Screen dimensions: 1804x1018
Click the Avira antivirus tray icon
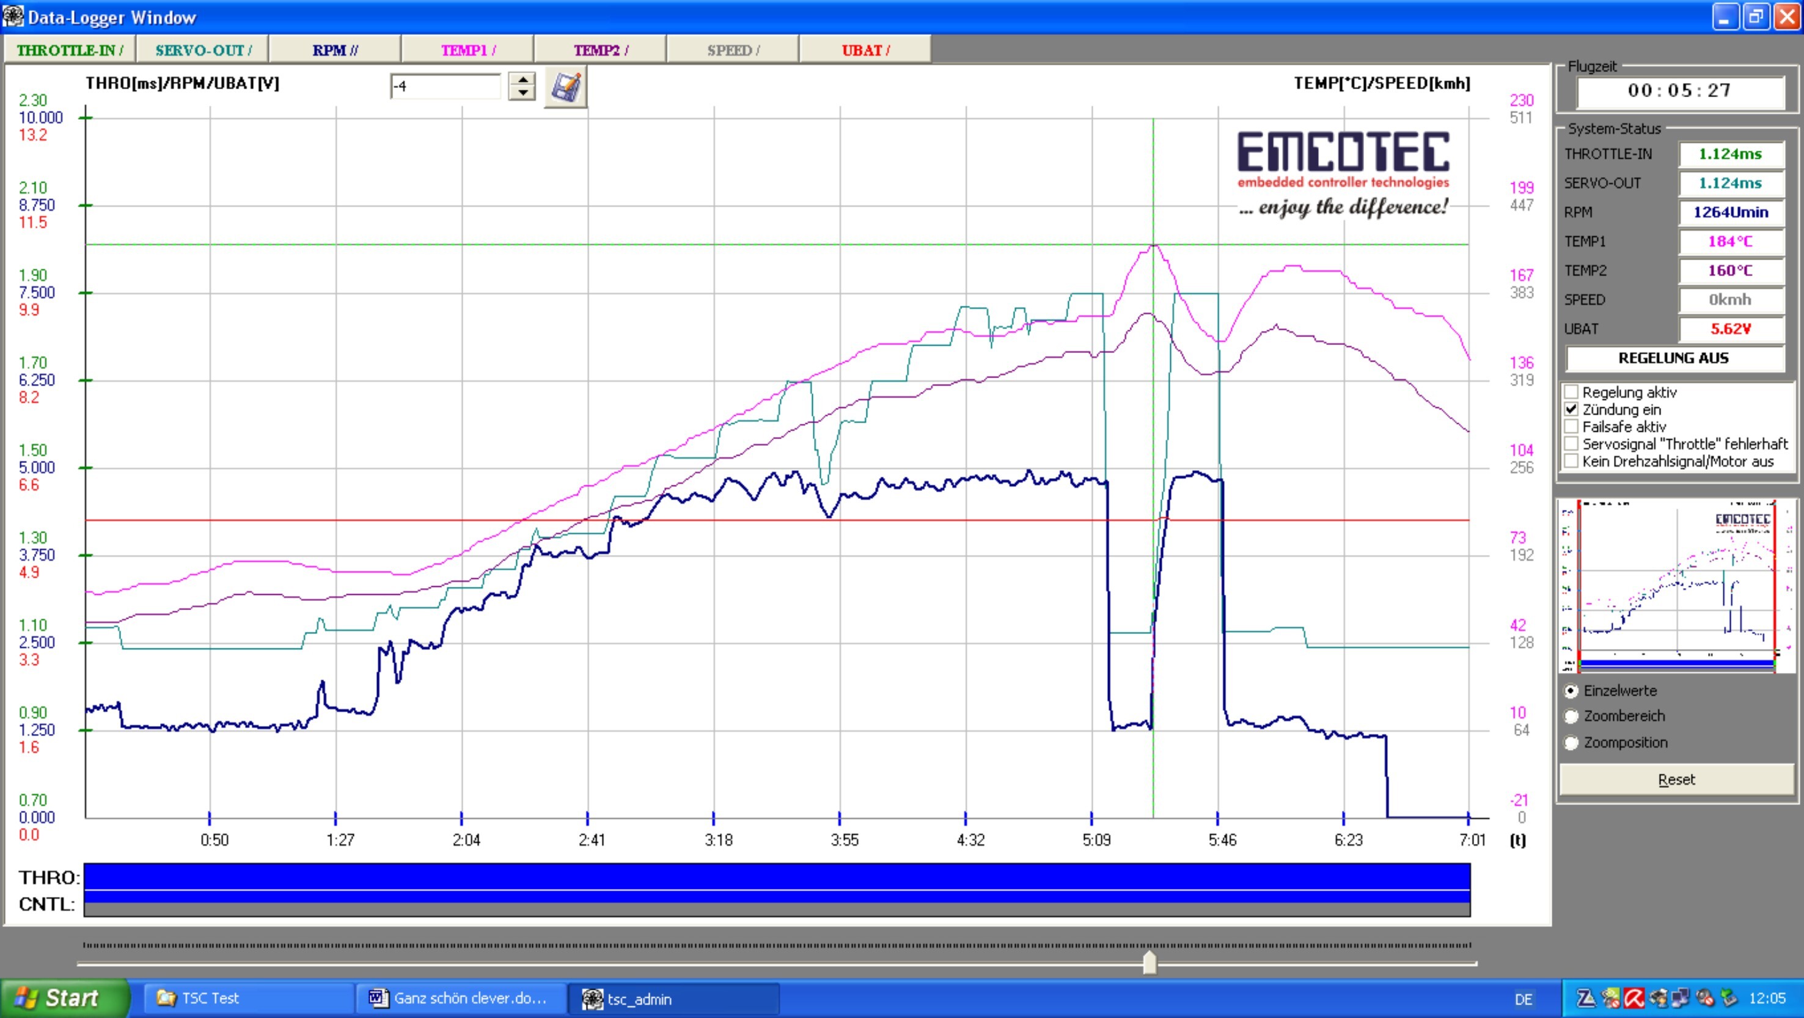[x=1635, y=998]
